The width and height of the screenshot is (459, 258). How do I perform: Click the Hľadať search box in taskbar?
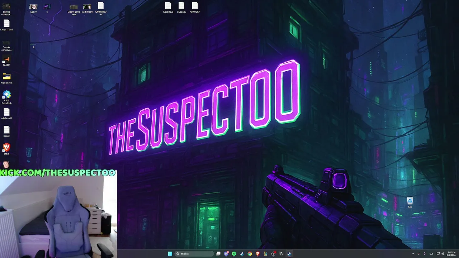[194, 254]
